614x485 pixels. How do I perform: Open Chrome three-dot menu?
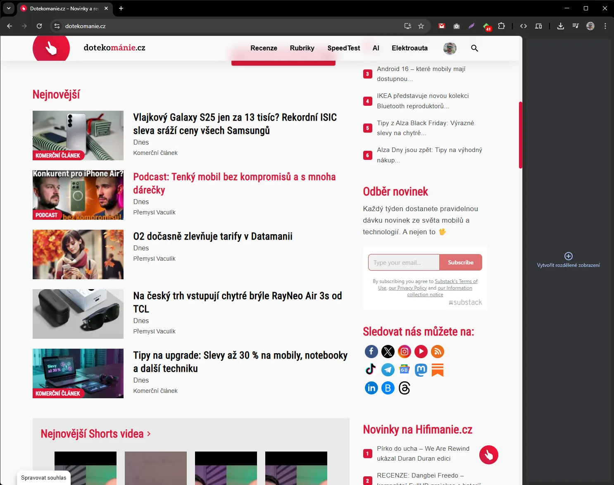click(x=605, y=26)
